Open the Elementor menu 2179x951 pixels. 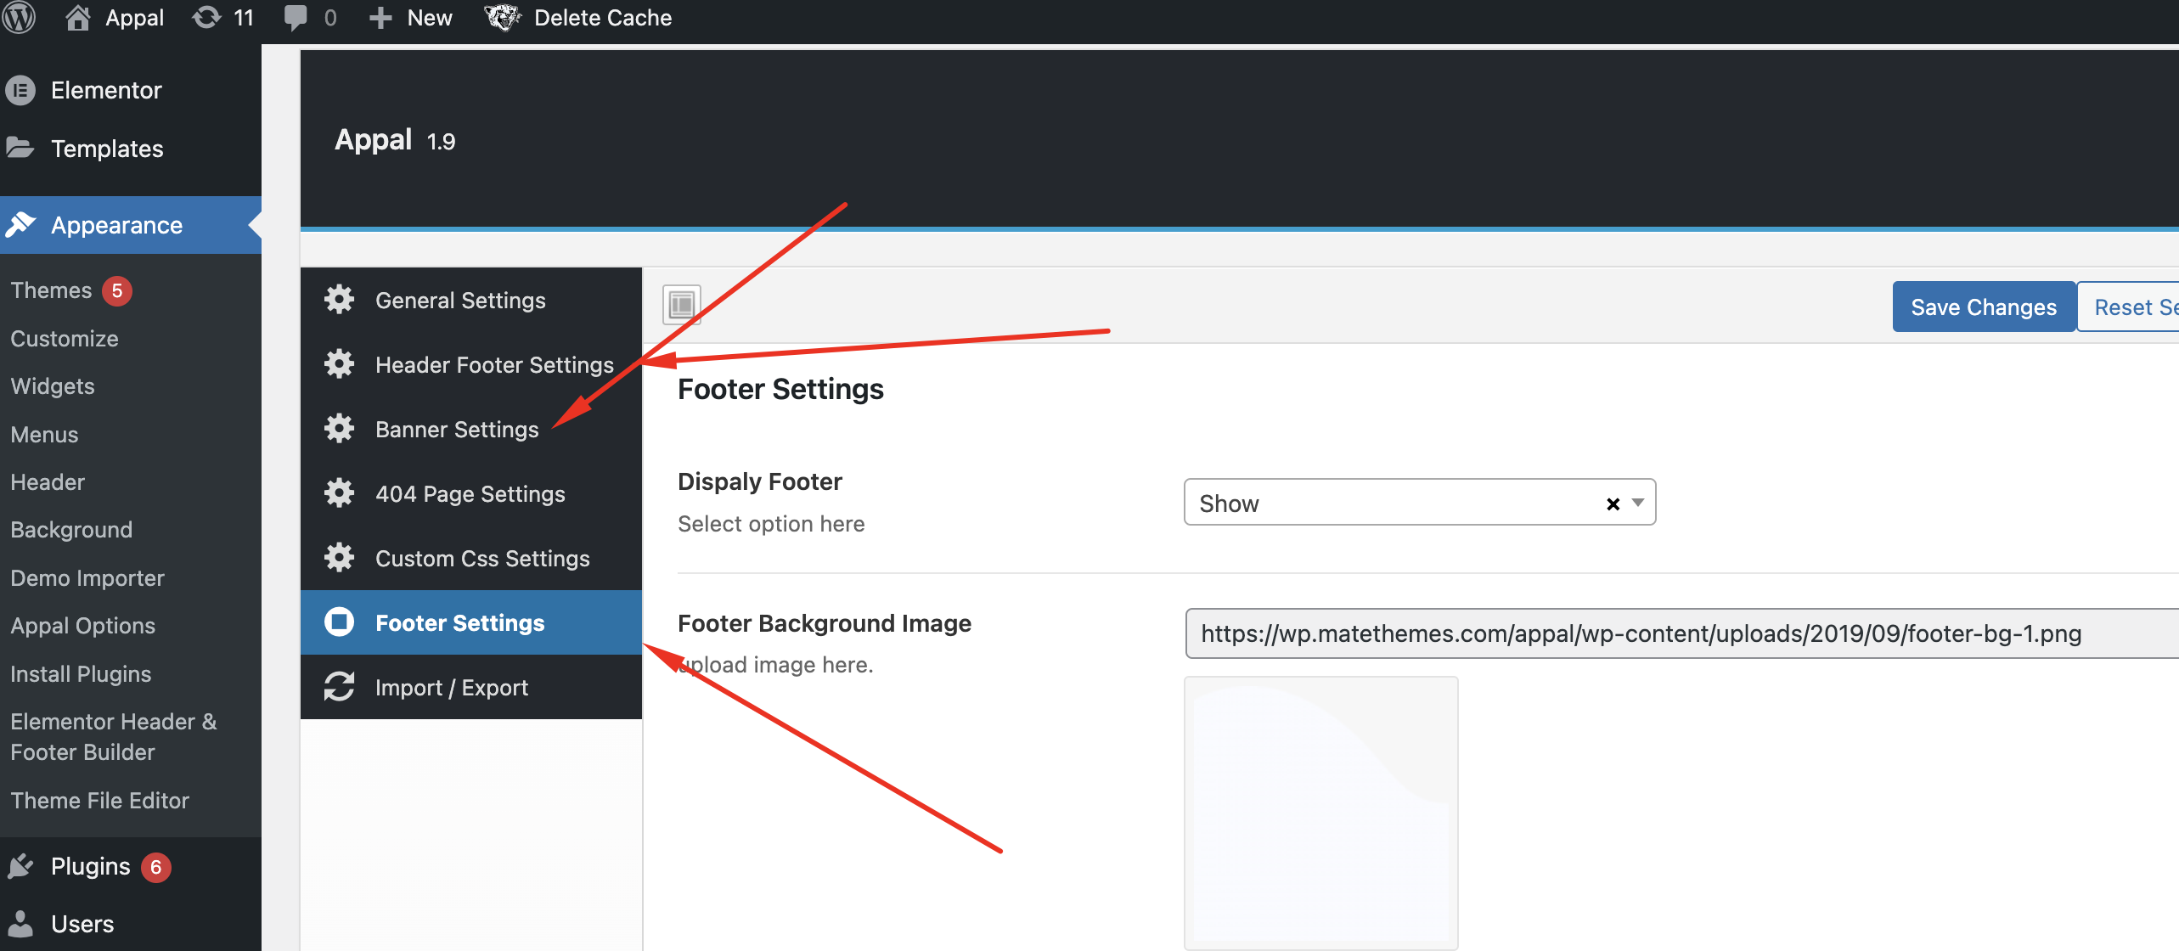click(131, 90)
